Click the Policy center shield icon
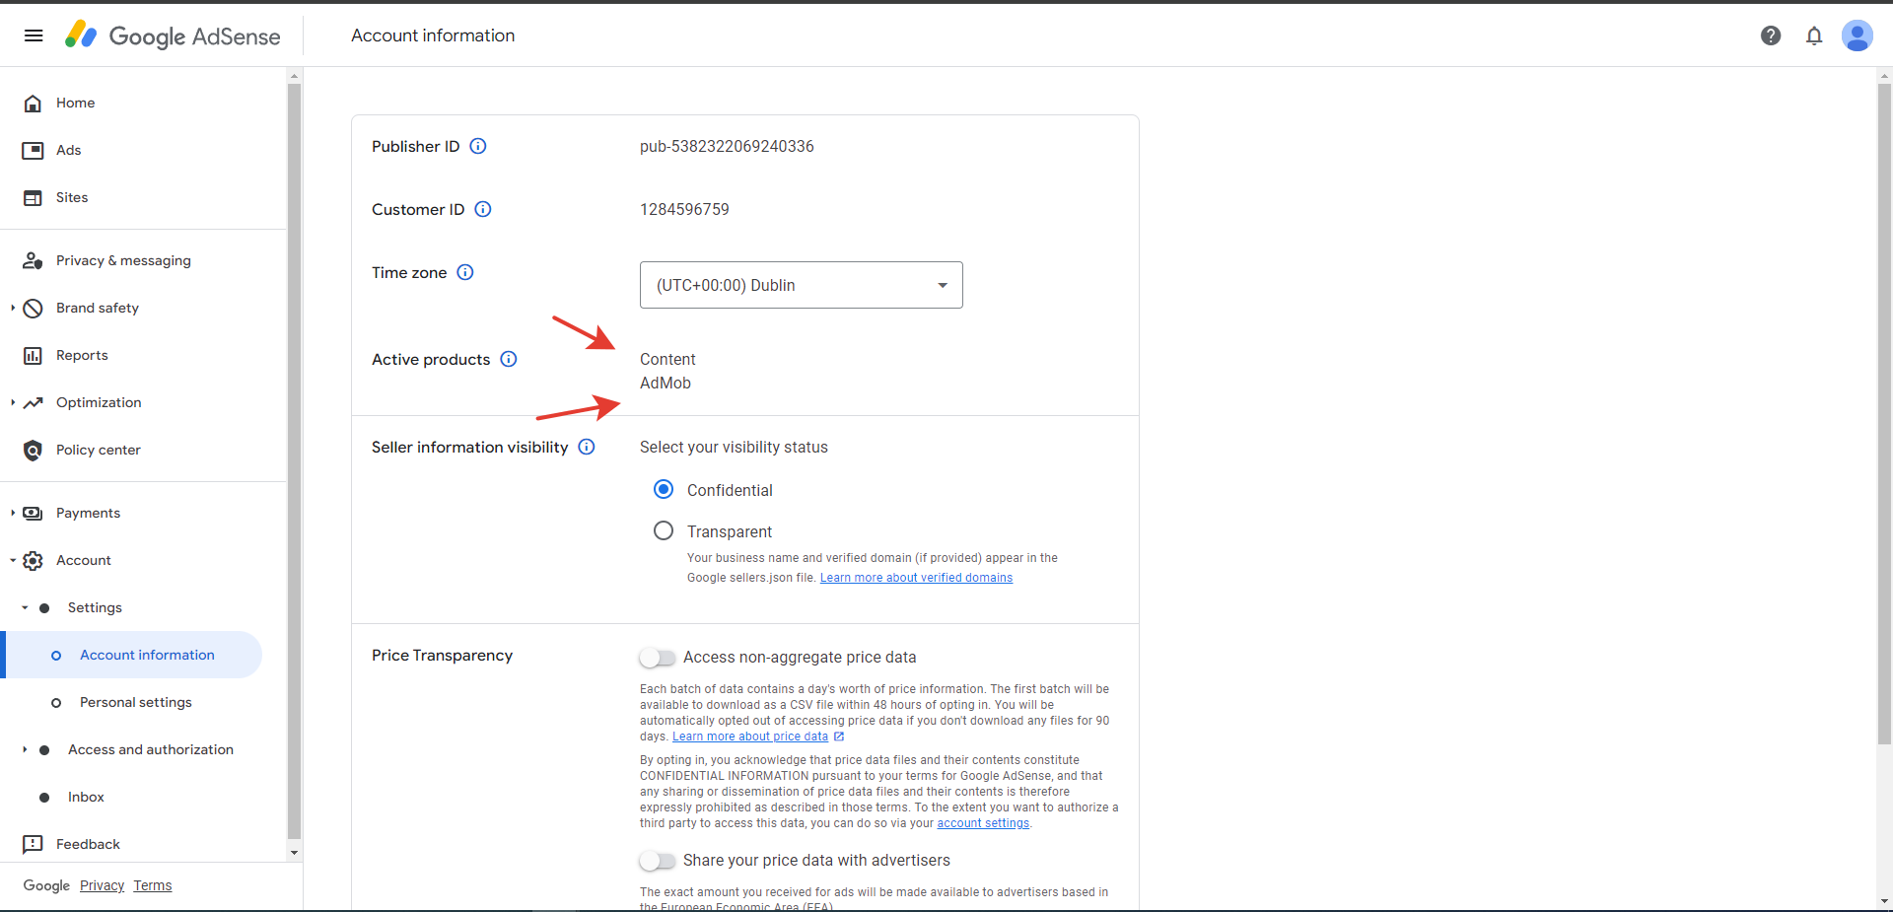The height and width of the screenshot is (912, 1893). click(x=33, y=450)
